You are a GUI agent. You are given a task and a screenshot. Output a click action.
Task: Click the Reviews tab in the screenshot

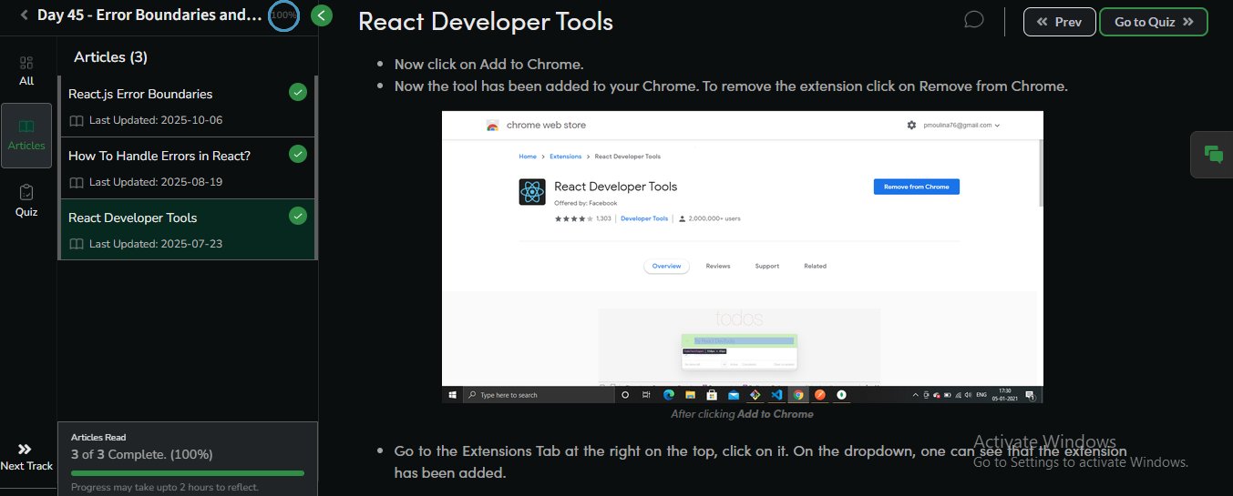[x=718, y=266]
